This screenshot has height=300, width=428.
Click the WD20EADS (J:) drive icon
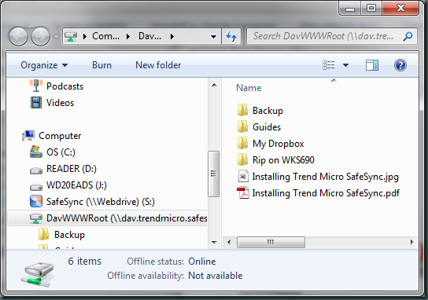tap(36, 187)
